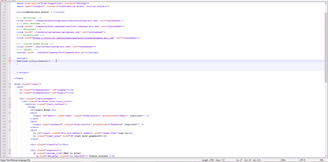
Task: Click the 'Lost your password?' anchor line
Action: [70, 136]
